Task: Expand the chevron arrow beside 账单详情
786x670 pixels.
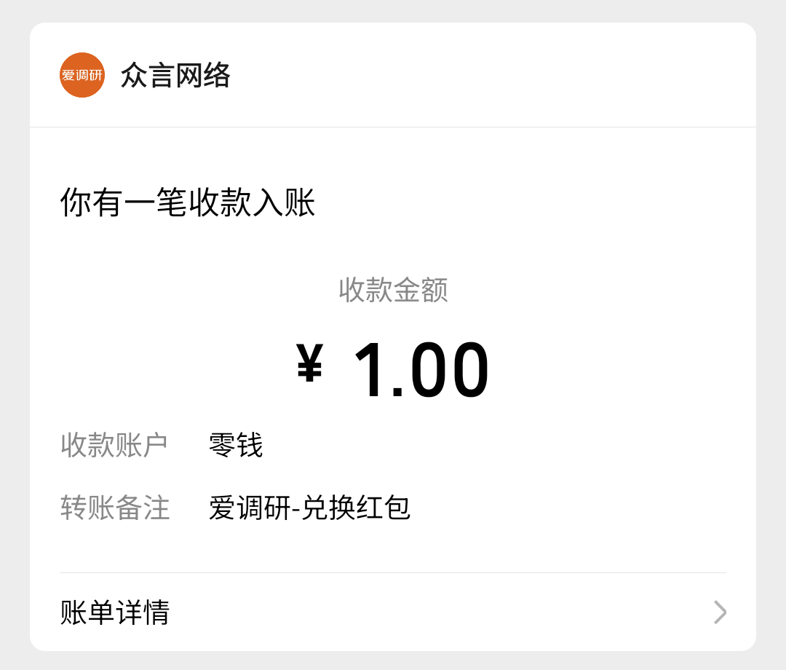Action: click(x=720, y=612)
